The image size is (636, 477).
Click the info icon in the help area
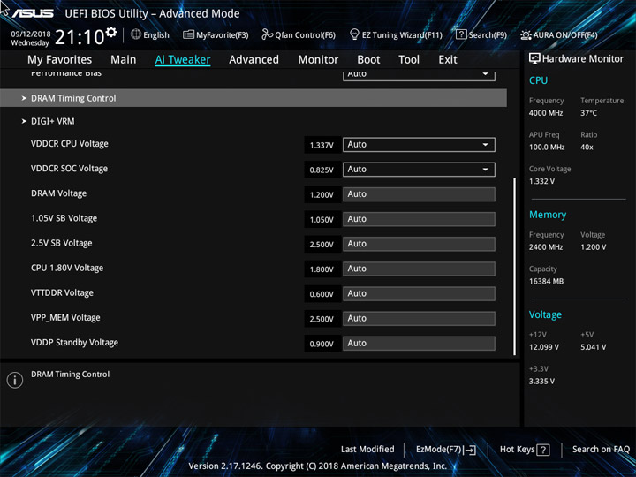coord(15,380)
